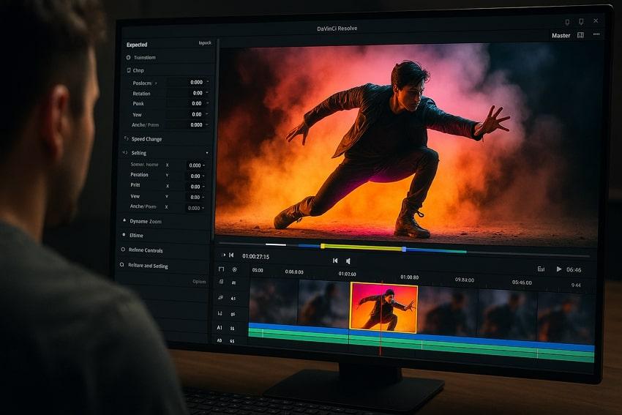Expand the Selting section dropdown arrow

pos(206,153)
